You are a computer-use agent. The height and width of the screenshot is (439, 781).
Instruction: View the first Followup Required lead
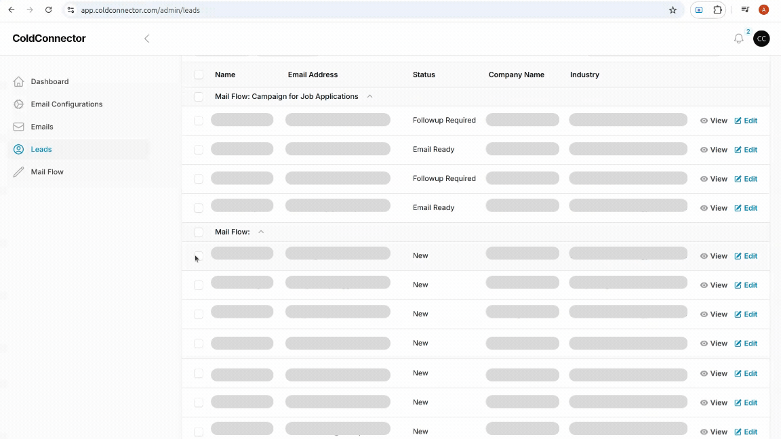click(x=713, y=121)
